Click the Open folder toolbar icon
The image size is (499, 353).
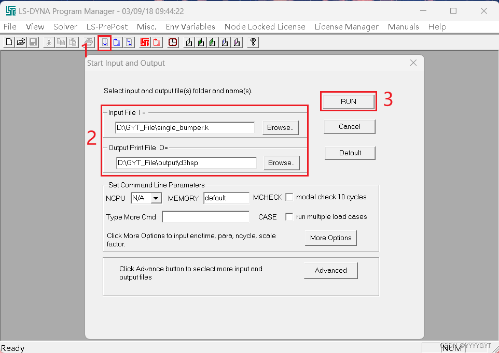click(21, 42)
